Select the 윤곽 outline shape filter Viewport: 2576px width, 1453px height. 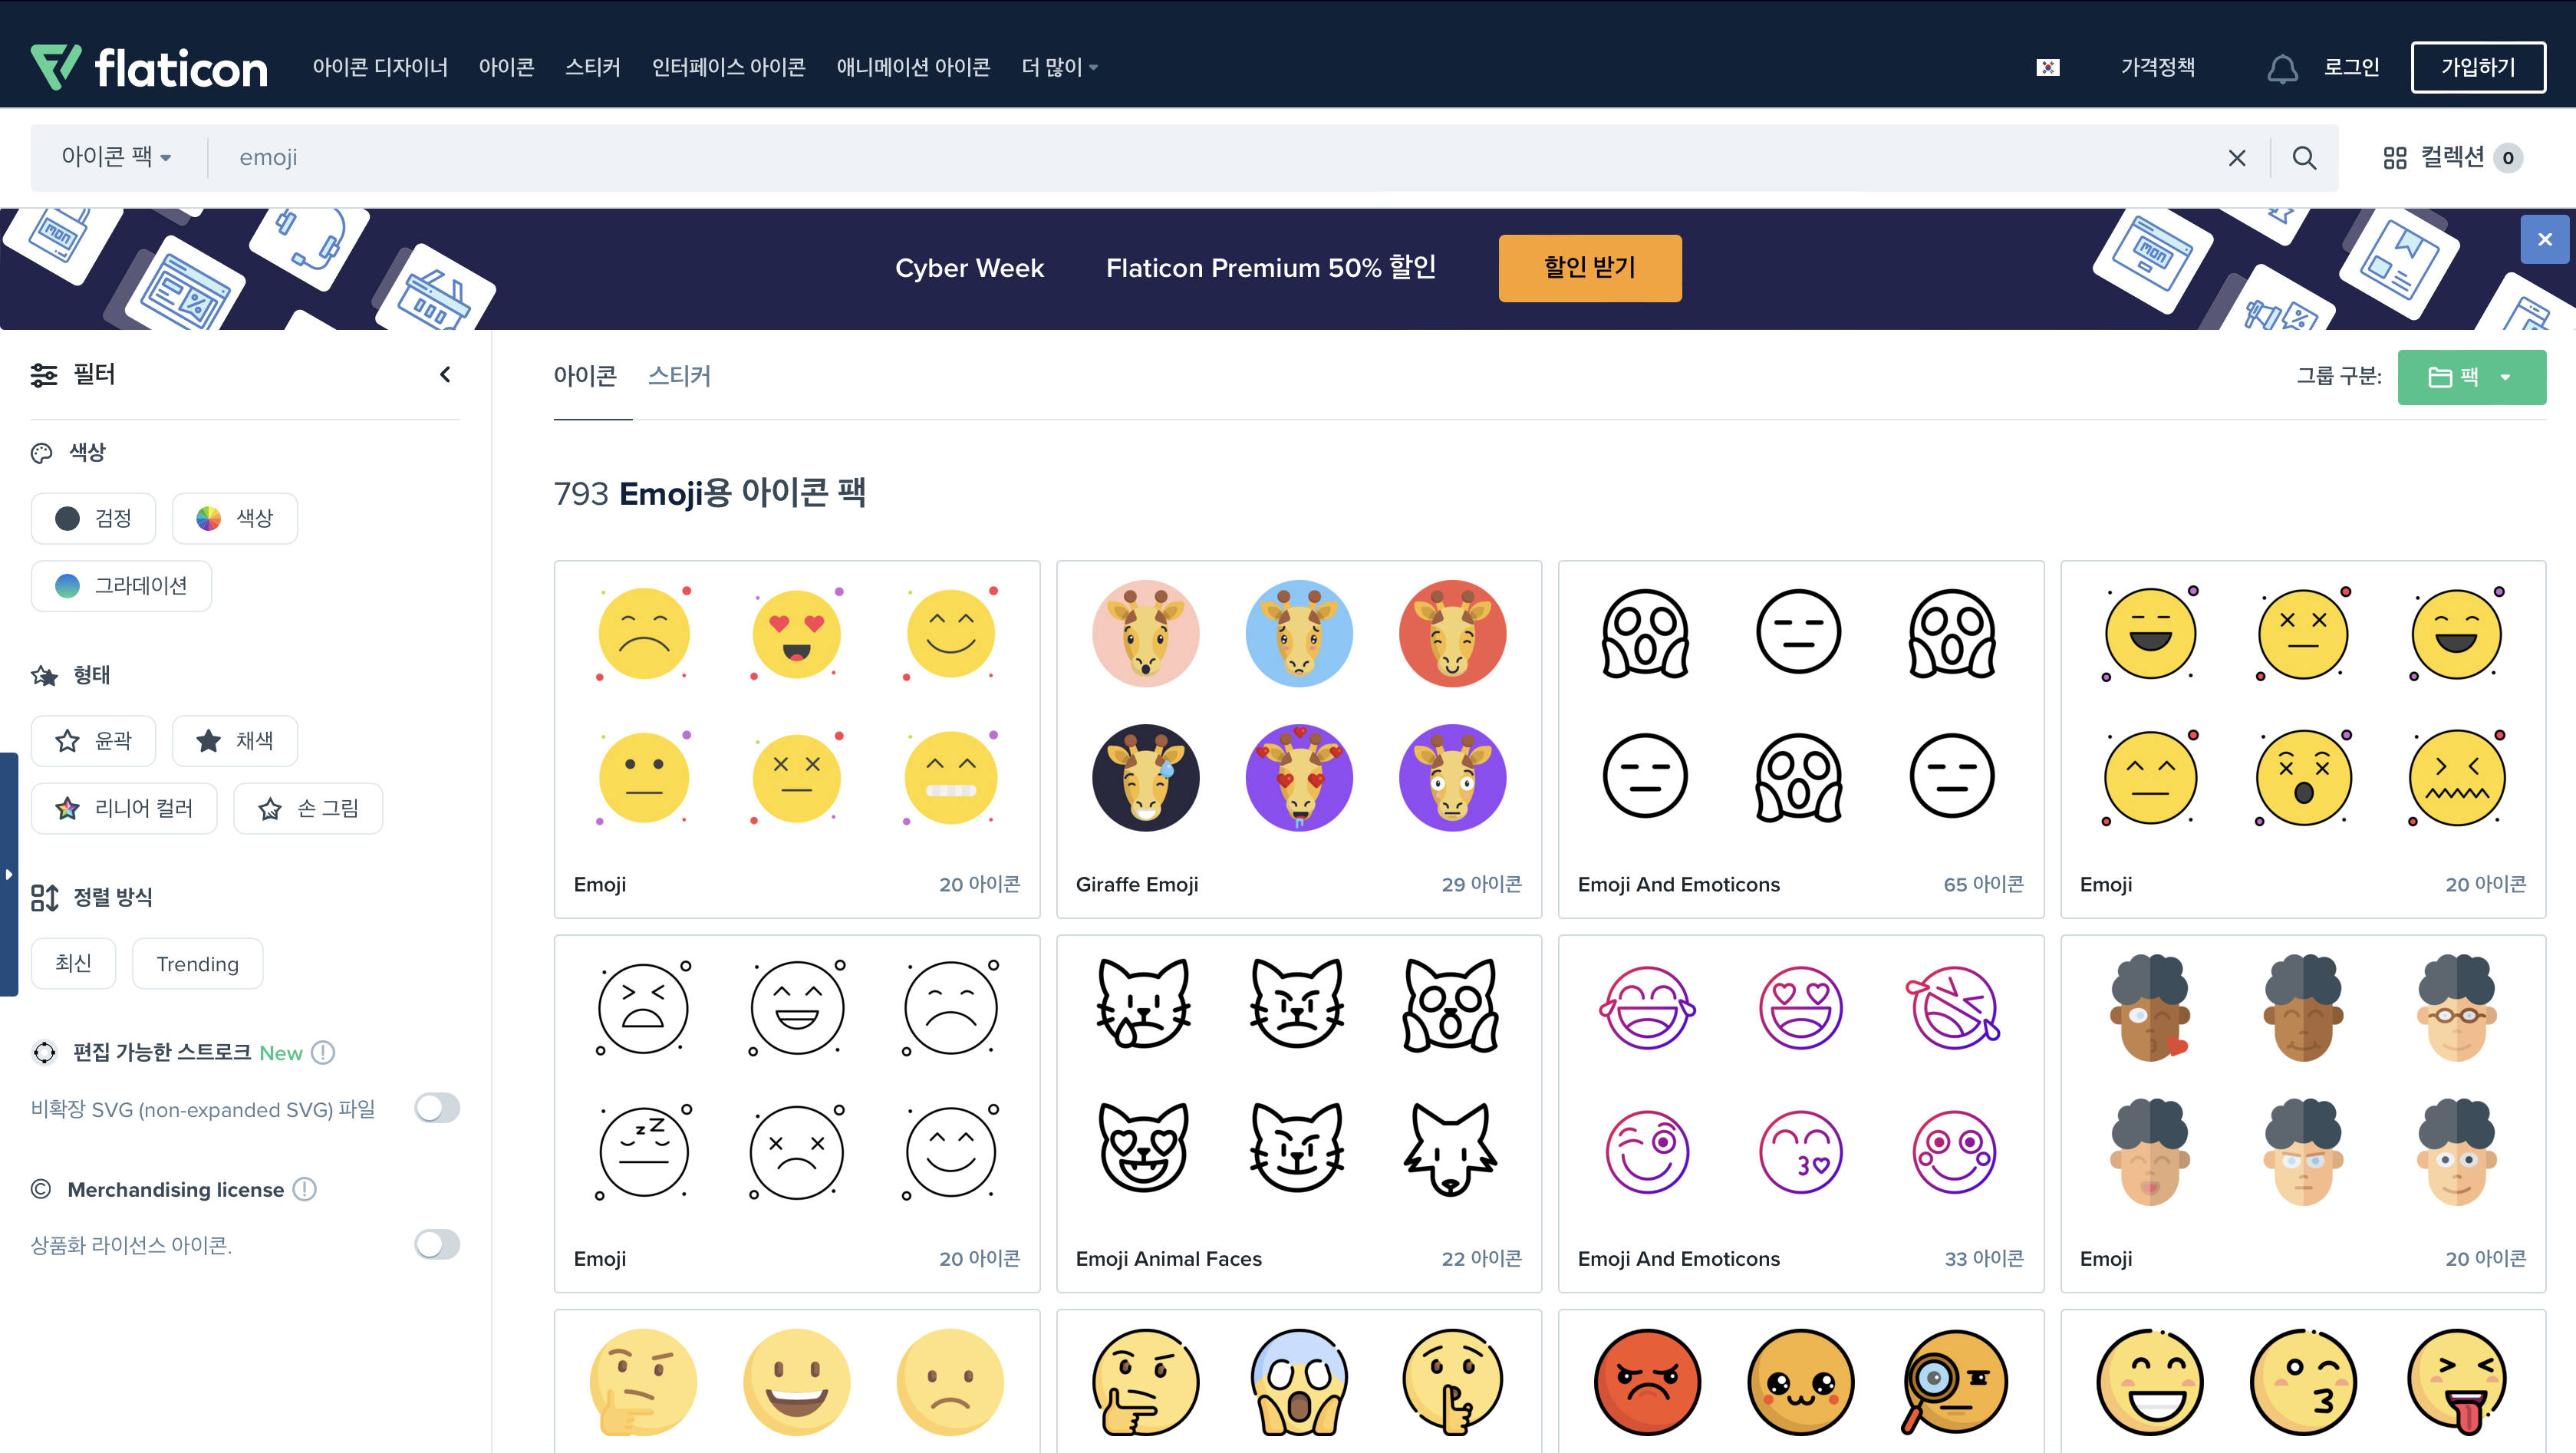click(x=93, y=740)
